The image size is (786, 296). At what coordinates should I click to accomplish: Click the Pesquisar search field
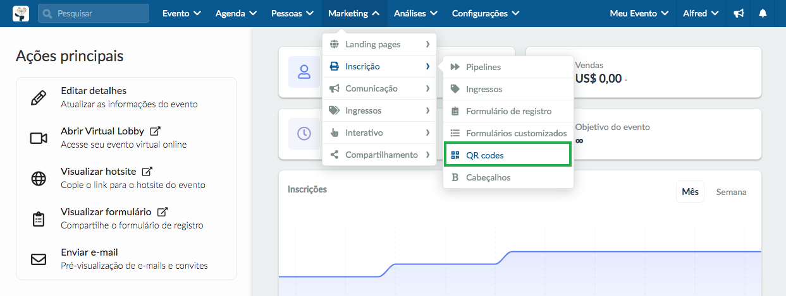(x=94, y=13)
